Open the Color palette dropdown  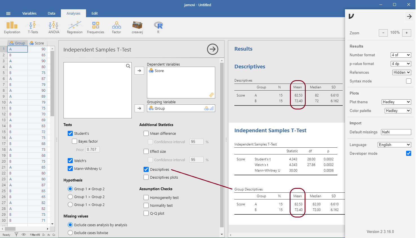coord(398,111)
